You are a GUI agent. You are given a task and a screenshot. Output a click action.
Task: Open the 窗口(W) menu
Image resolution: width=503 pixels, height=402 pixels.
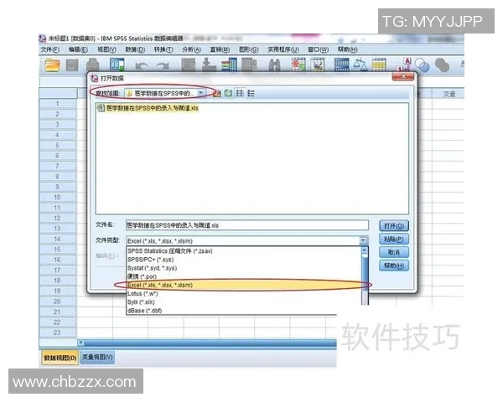(318, 49)
